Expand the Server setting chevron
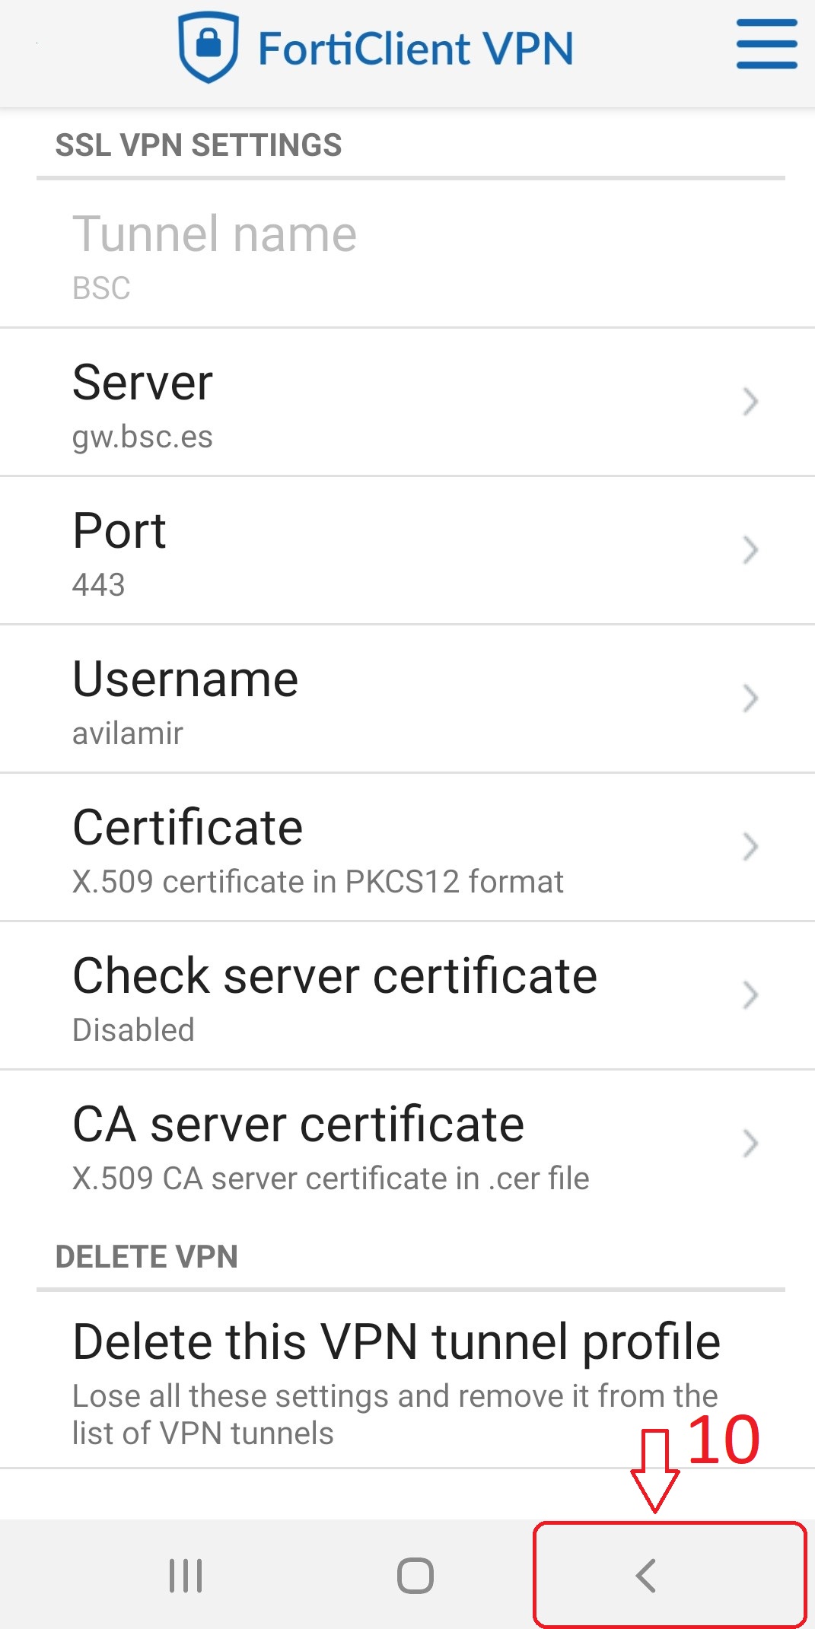The height and width of the screenshot is (1629, 815). [750, 402]
